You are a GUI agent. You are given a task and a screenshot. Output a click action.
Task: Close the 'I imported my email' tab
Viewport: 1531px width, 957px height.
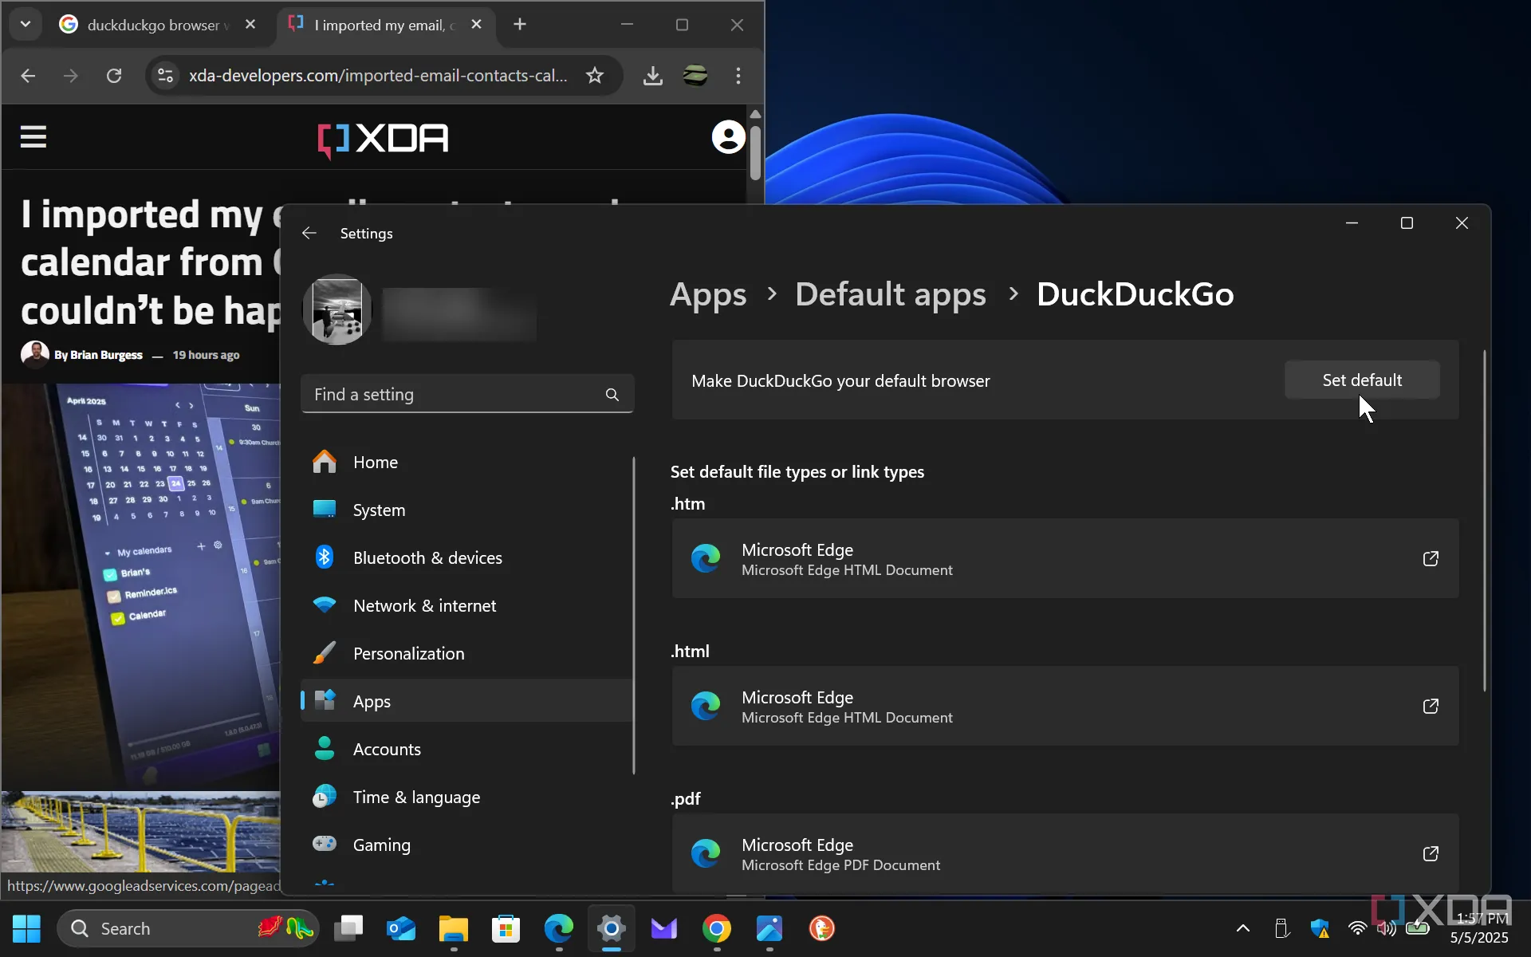point(476,25)
